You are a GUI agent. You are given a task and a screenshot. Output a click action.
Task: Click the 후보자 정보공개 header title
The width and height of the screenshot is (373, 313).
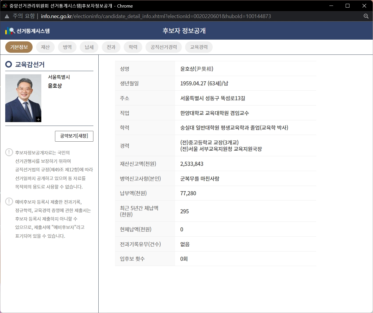(x=184, y=31)
